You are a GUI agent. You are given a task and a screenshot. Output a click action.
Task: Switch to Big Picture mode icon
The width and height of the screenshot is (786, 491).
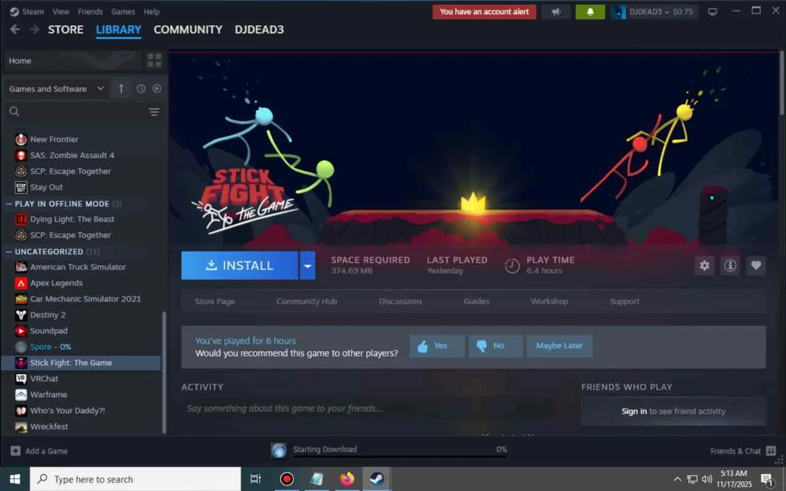pyautogui.click(x=712, y=12)
